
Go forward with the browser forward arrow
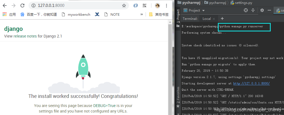(14, 6)
